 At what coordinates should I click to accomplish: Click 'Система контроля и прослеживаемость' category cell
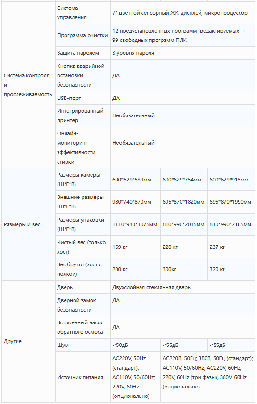click(x=28, y=85)
